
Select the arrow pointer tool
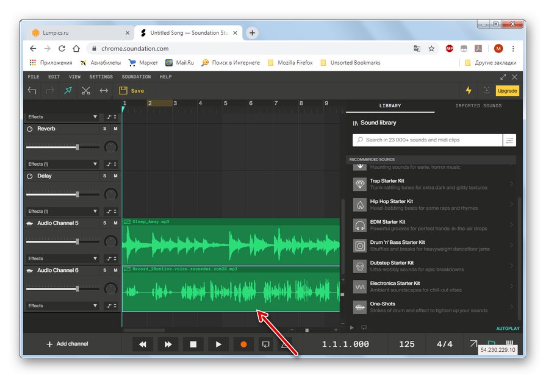pos(68,91)
